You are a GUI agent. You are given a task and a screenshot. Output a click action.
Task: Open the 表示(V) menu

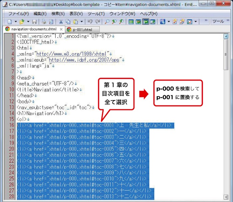pos(76,14)
